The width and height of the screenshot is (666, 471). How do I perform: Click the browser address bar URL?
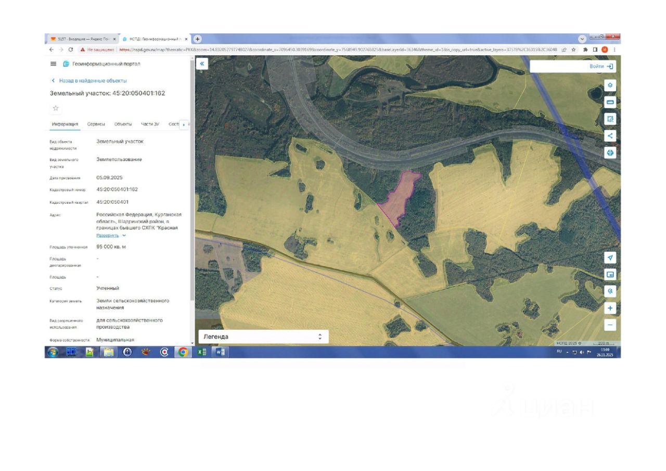point(338,49)
